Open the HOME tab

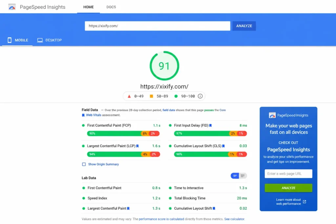88,7
